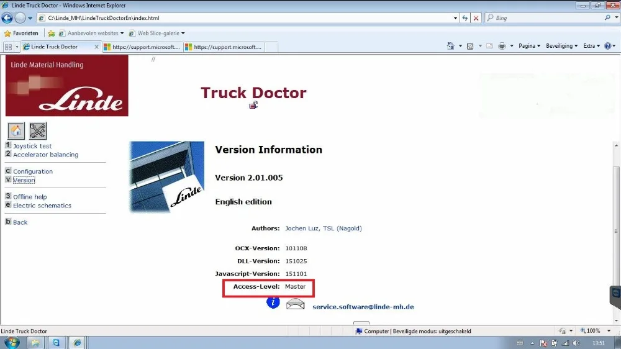
Task: Open Configuration link
Action: coord(33,171)
